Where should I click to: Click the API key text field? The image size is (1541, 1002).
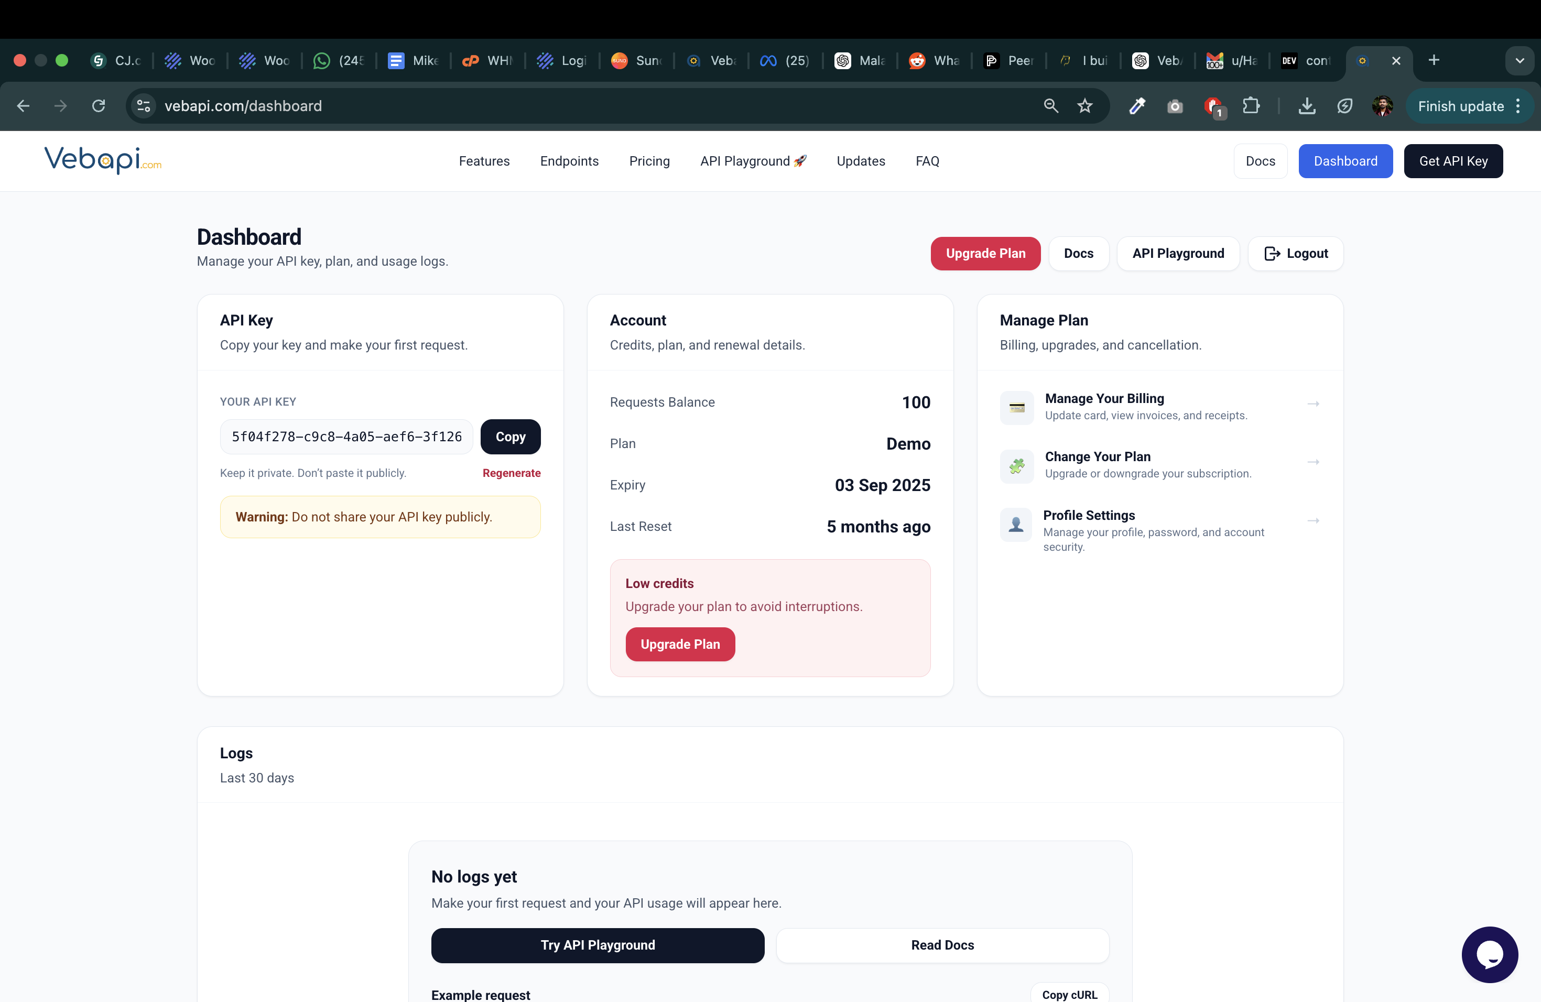346,436
